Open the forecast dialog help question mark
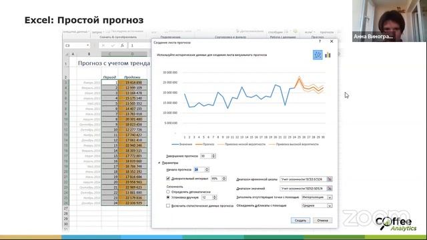Screen dimensions: 427x240 click(320, 41)
